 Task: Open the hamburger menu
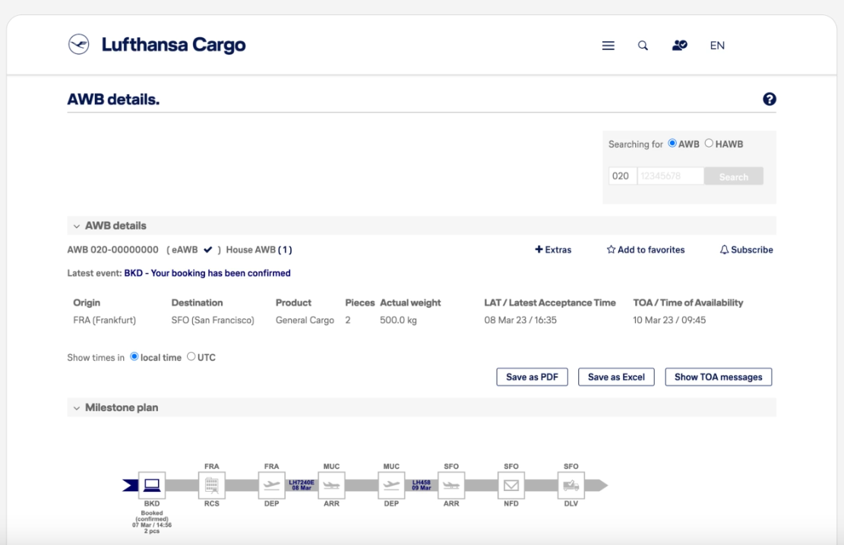click(609, 46)
